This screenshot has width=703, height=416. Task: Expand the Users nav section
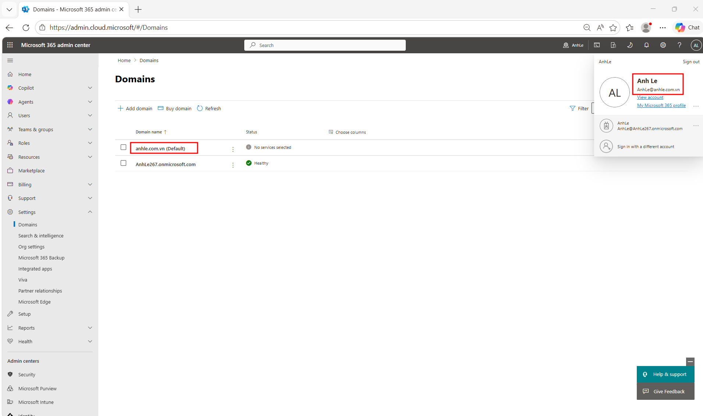[x=90, y=115]
